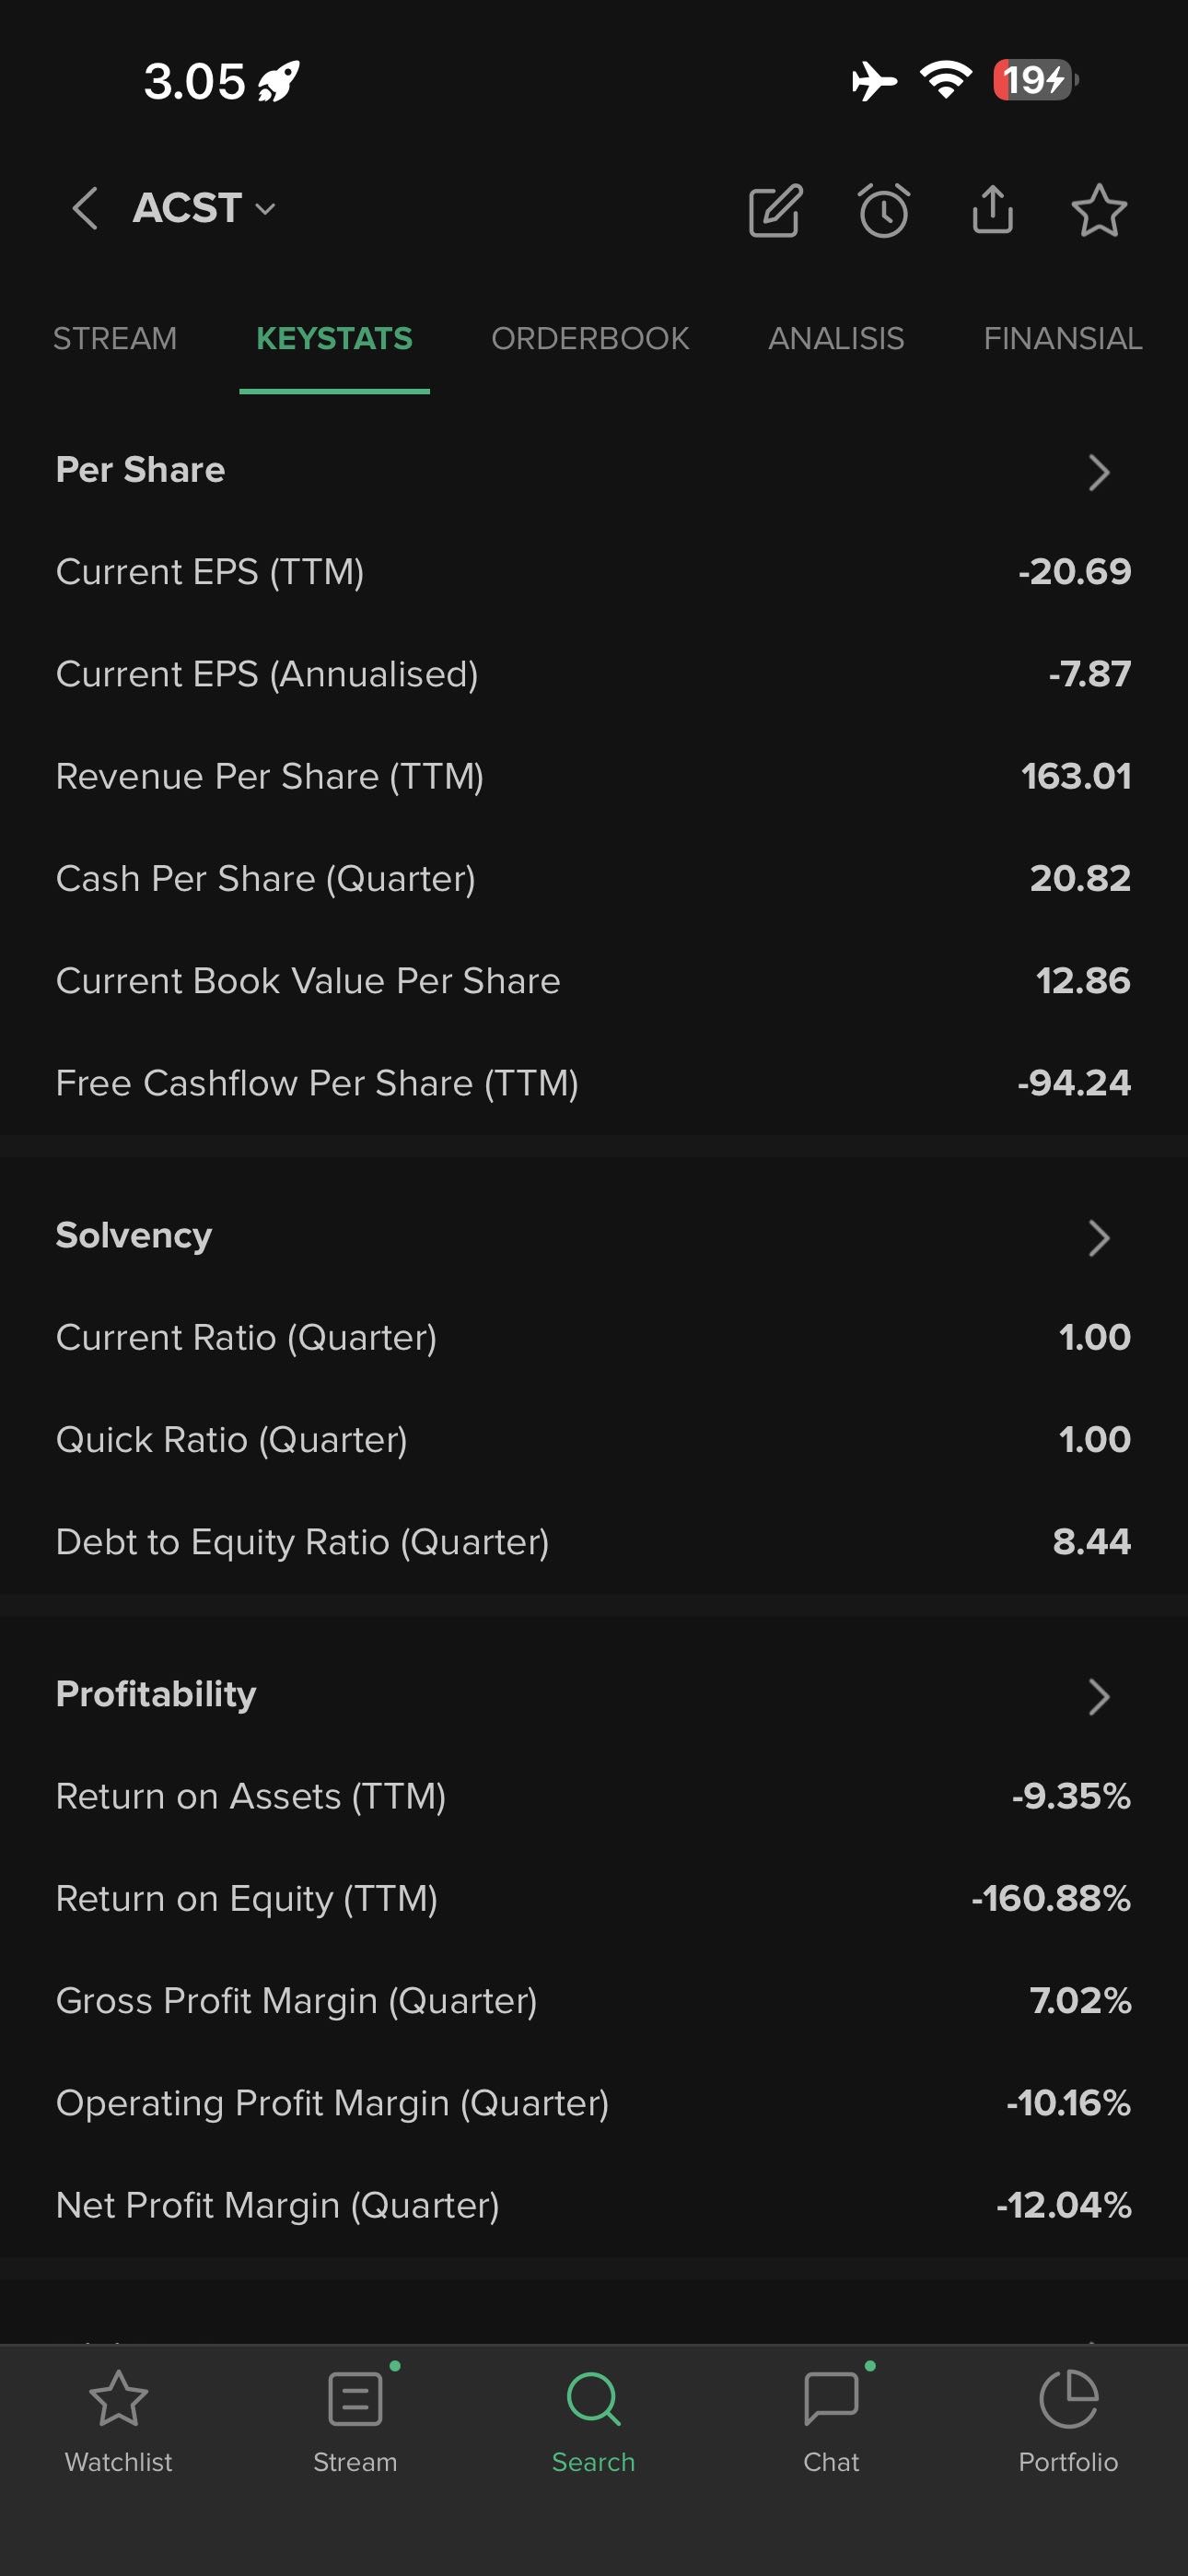
Task: Toggle the favorite star for ACST
Action: tap(1099, 210)
